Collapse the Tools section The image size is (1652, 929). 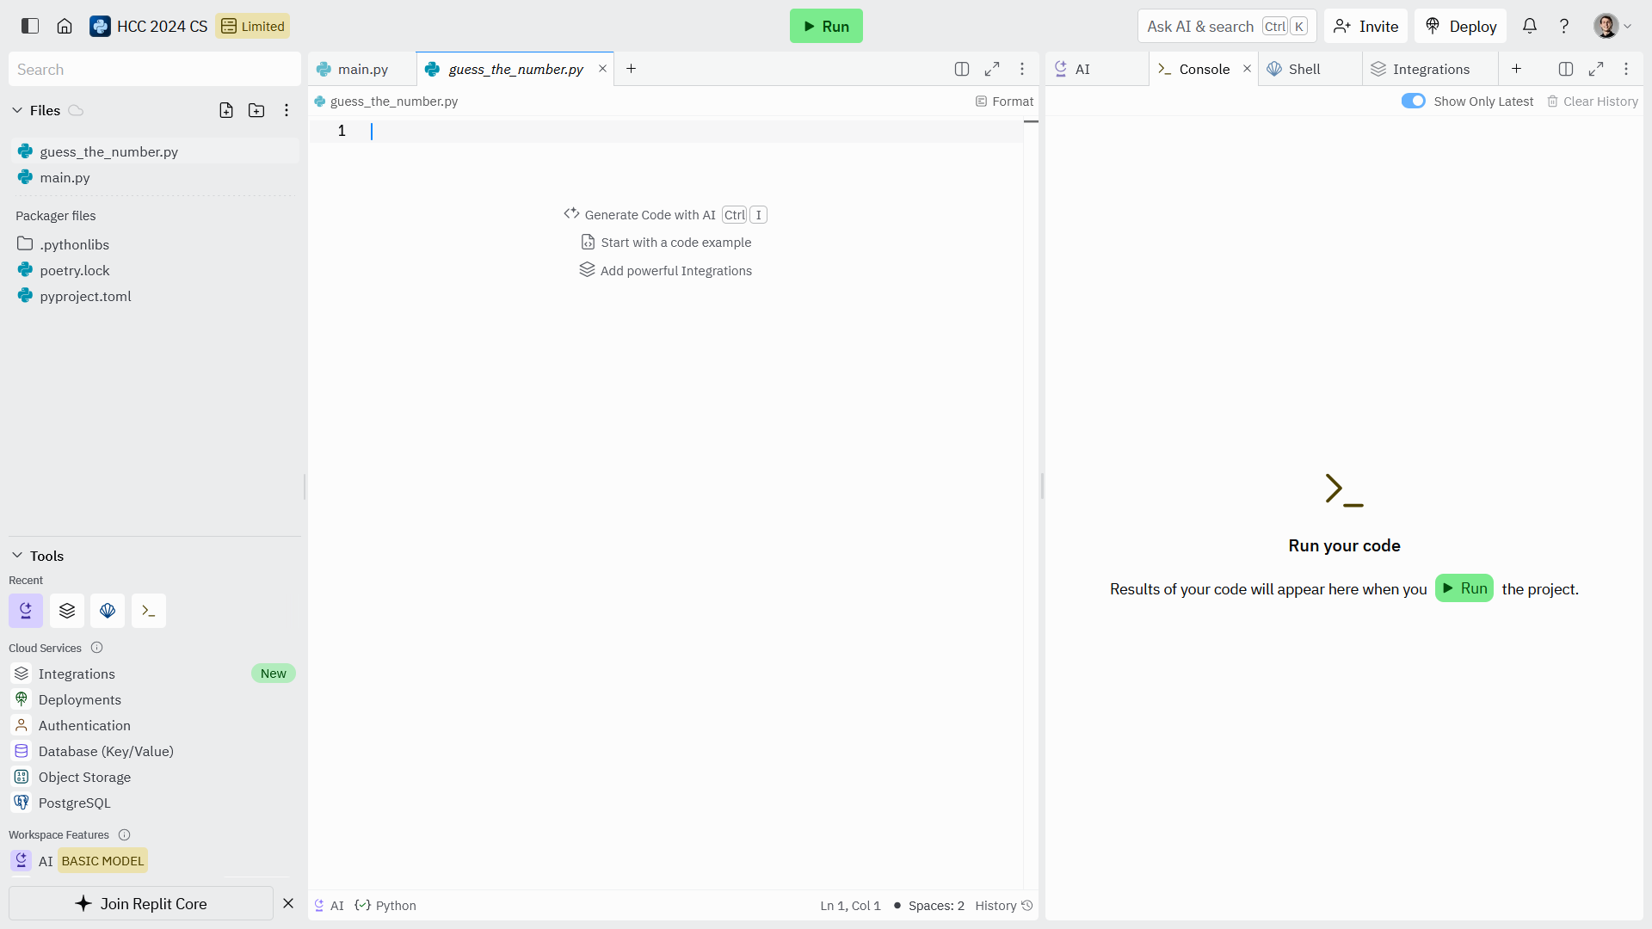click(x=17, y=556)
